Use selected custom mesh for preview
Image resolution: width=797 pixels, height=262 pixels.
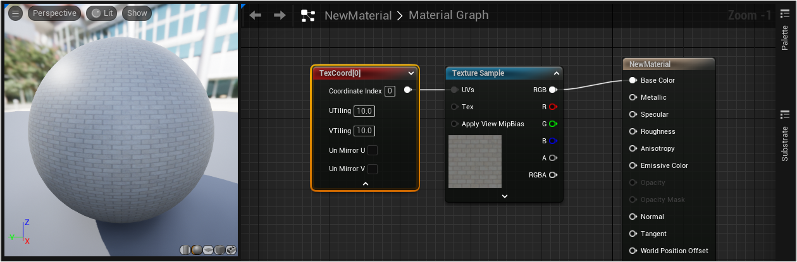coord(231,250)
